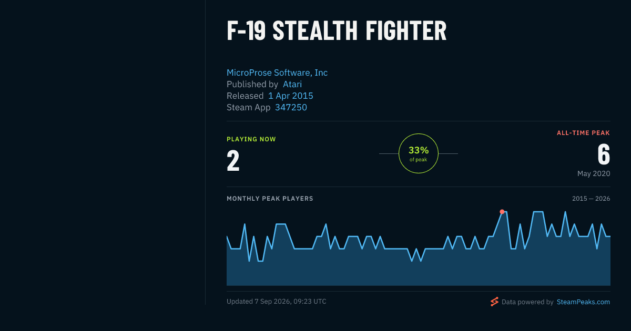Open Steam App ID 347250 link
The height and width of the screenshot is (331, 631).
point(291,107)
